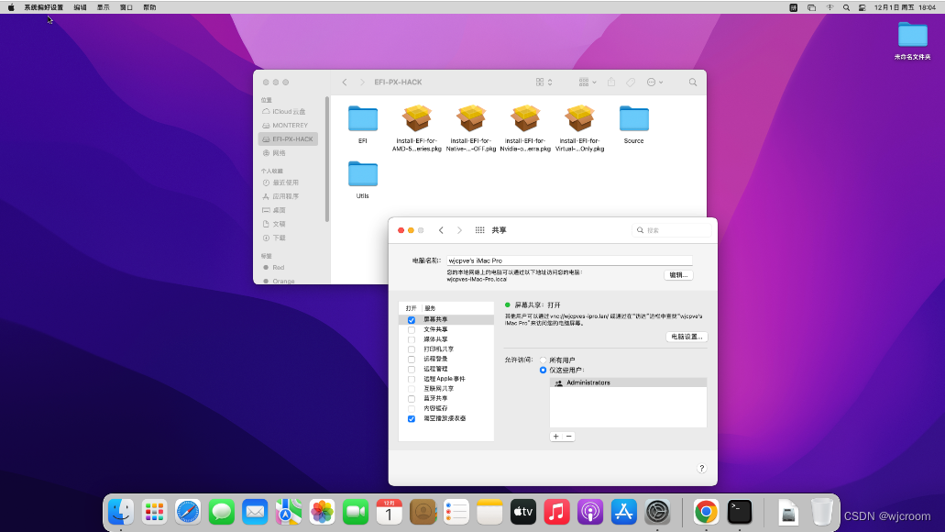Select the Install-EFI-for-Native pkg file
945x532 pixels.
471,118
